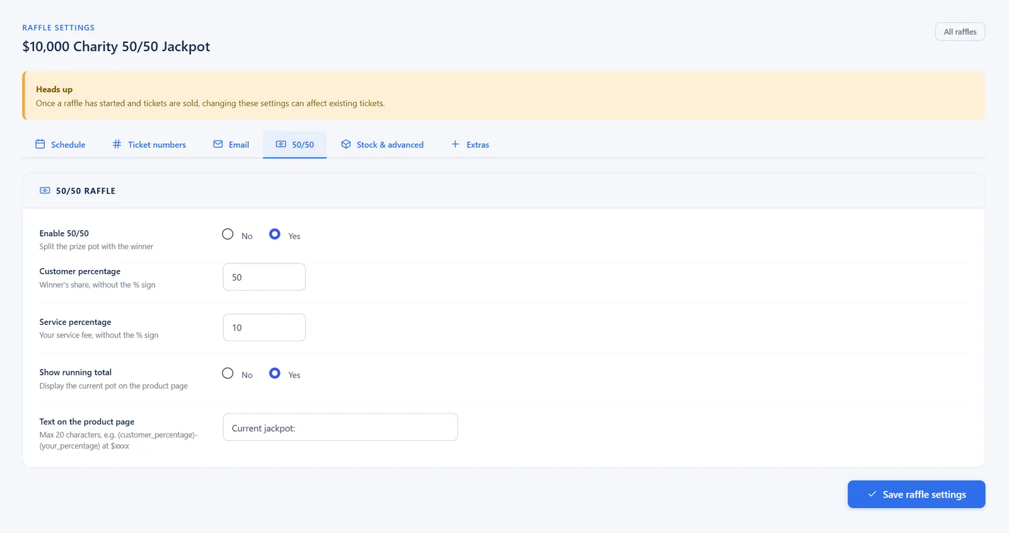Click the 'Your service fee, without the % sign' hint
This screenshot has width=1009, height=533.
tap(99, 336)
